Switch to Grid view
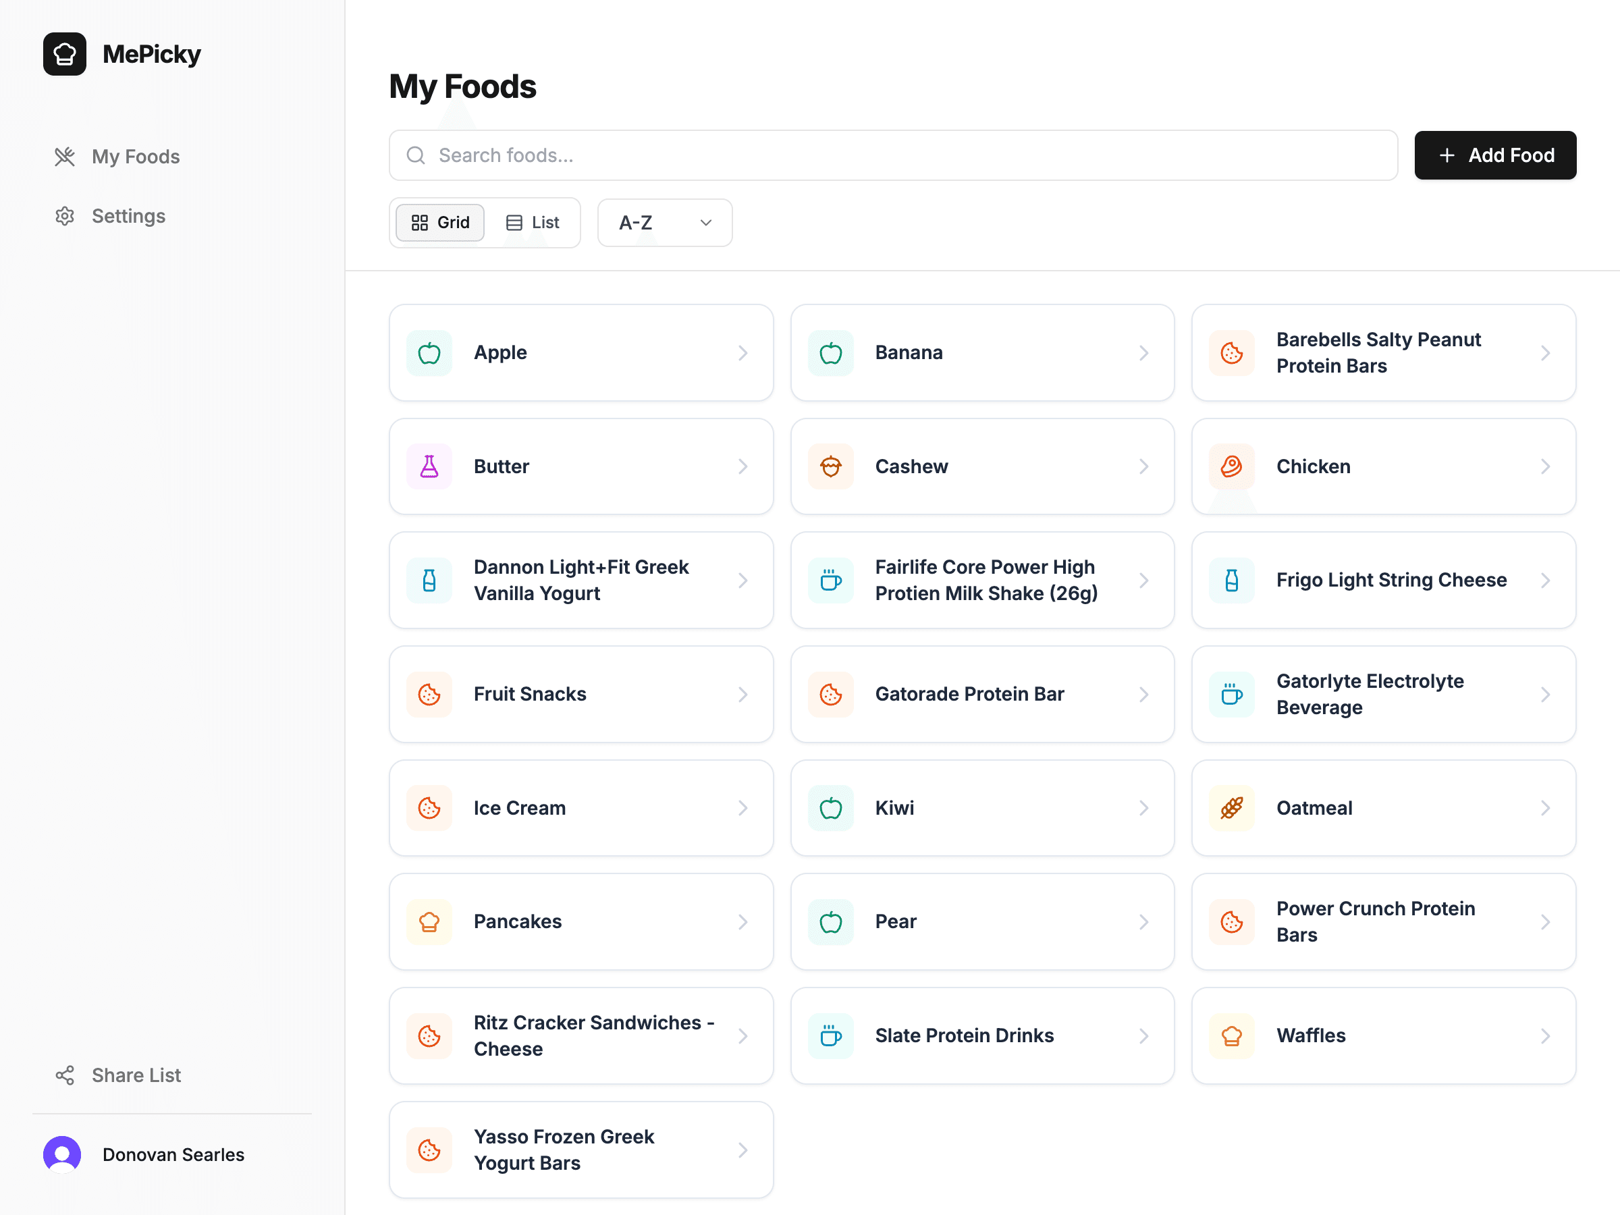Image resolution: width=1620 pixels, height=1215 pixels. [439, 222]
